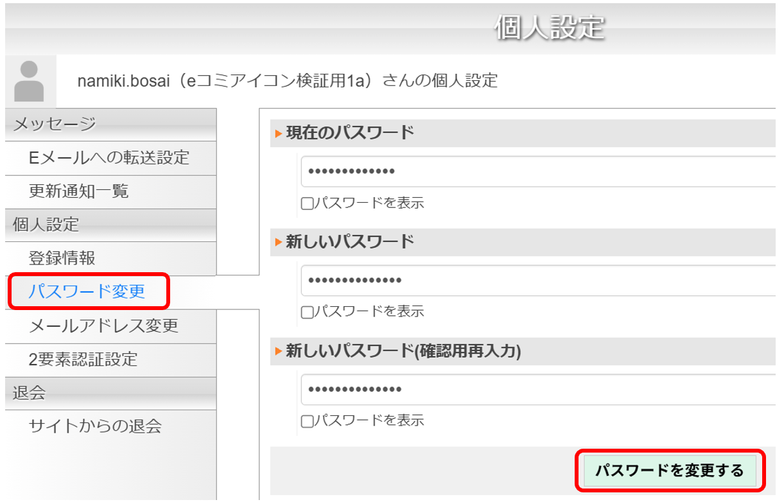Click the メッセージ section header
This screenshot has width=784, height=502.
point(55,125)
